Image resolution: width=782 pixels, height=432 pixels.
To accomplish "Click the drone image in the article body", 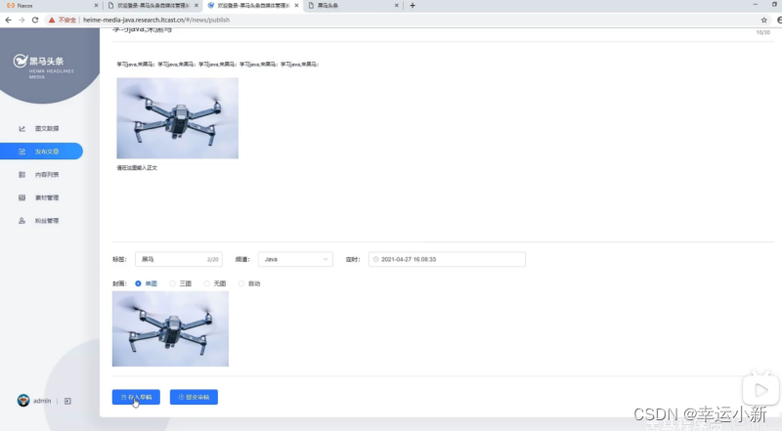I will [x=178, y=118].
